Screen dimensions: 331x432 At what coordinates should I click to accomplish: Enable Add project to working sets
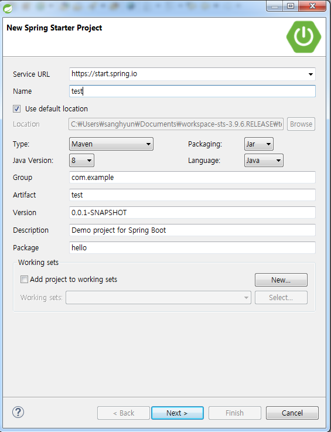[x=24, y=280]
